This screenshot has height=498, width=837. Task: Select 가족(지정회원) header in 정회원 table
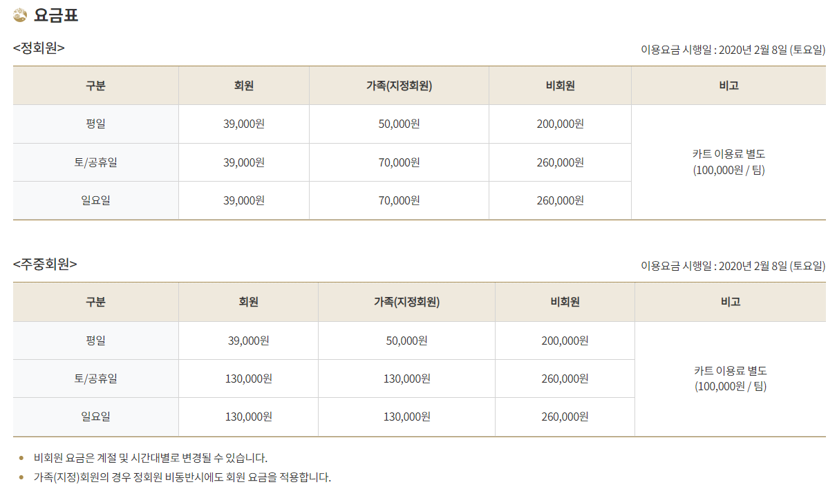(x=399, y=86)
